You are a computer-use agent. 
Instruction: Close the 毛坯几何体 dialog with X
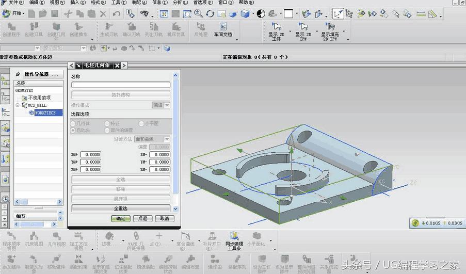(x=117, y=66)
